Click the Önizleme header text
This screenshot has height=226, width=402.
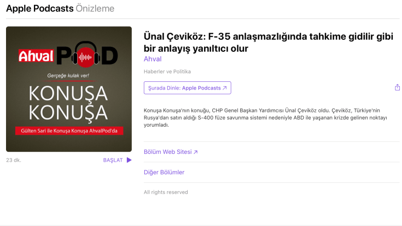click(x=95, y=8)
